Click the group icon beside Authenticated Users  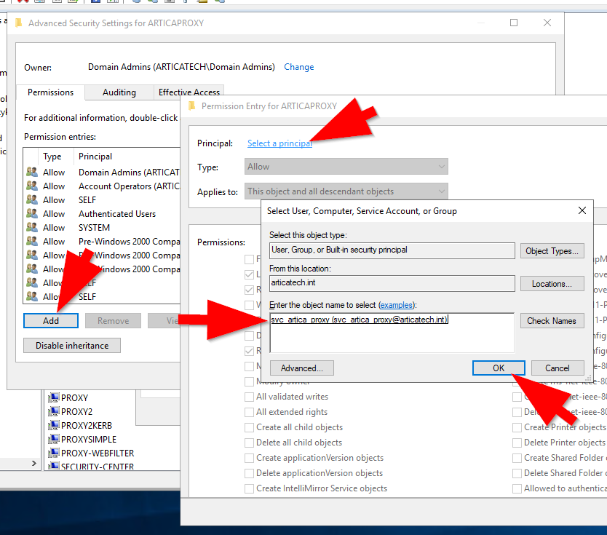31,214
